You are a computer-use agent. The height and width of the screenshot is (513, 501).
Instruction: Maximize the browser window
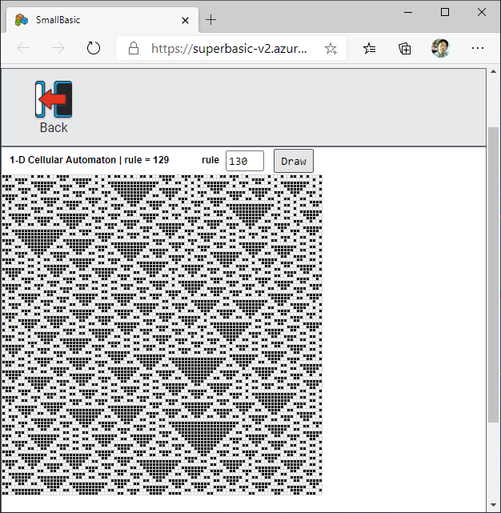point(445,13)
